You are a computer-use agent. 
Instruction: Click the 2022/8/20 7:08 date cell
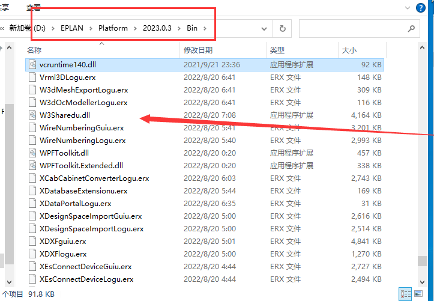pyautogui.click(x=210, y=115)
